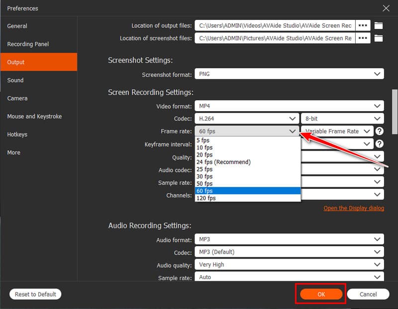Switch to the Recording Panel tab
This screenshot has width=398, height=309.
click(28, 44)
